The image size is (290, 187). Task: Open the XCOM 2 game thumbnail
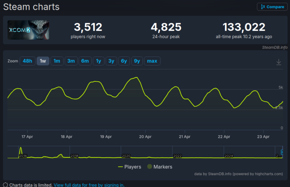[x=28, y=30]
